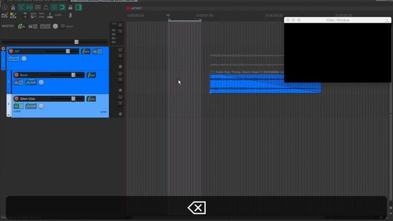The height and width of the screenshot is (221, 393).
Task: Solo the master track
Action: tap(120, 31)
